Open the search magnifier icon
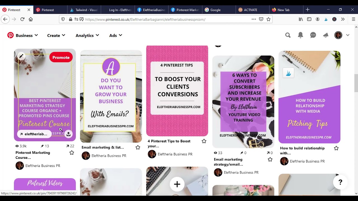358x201 pixels. click(x=288, y=35)
